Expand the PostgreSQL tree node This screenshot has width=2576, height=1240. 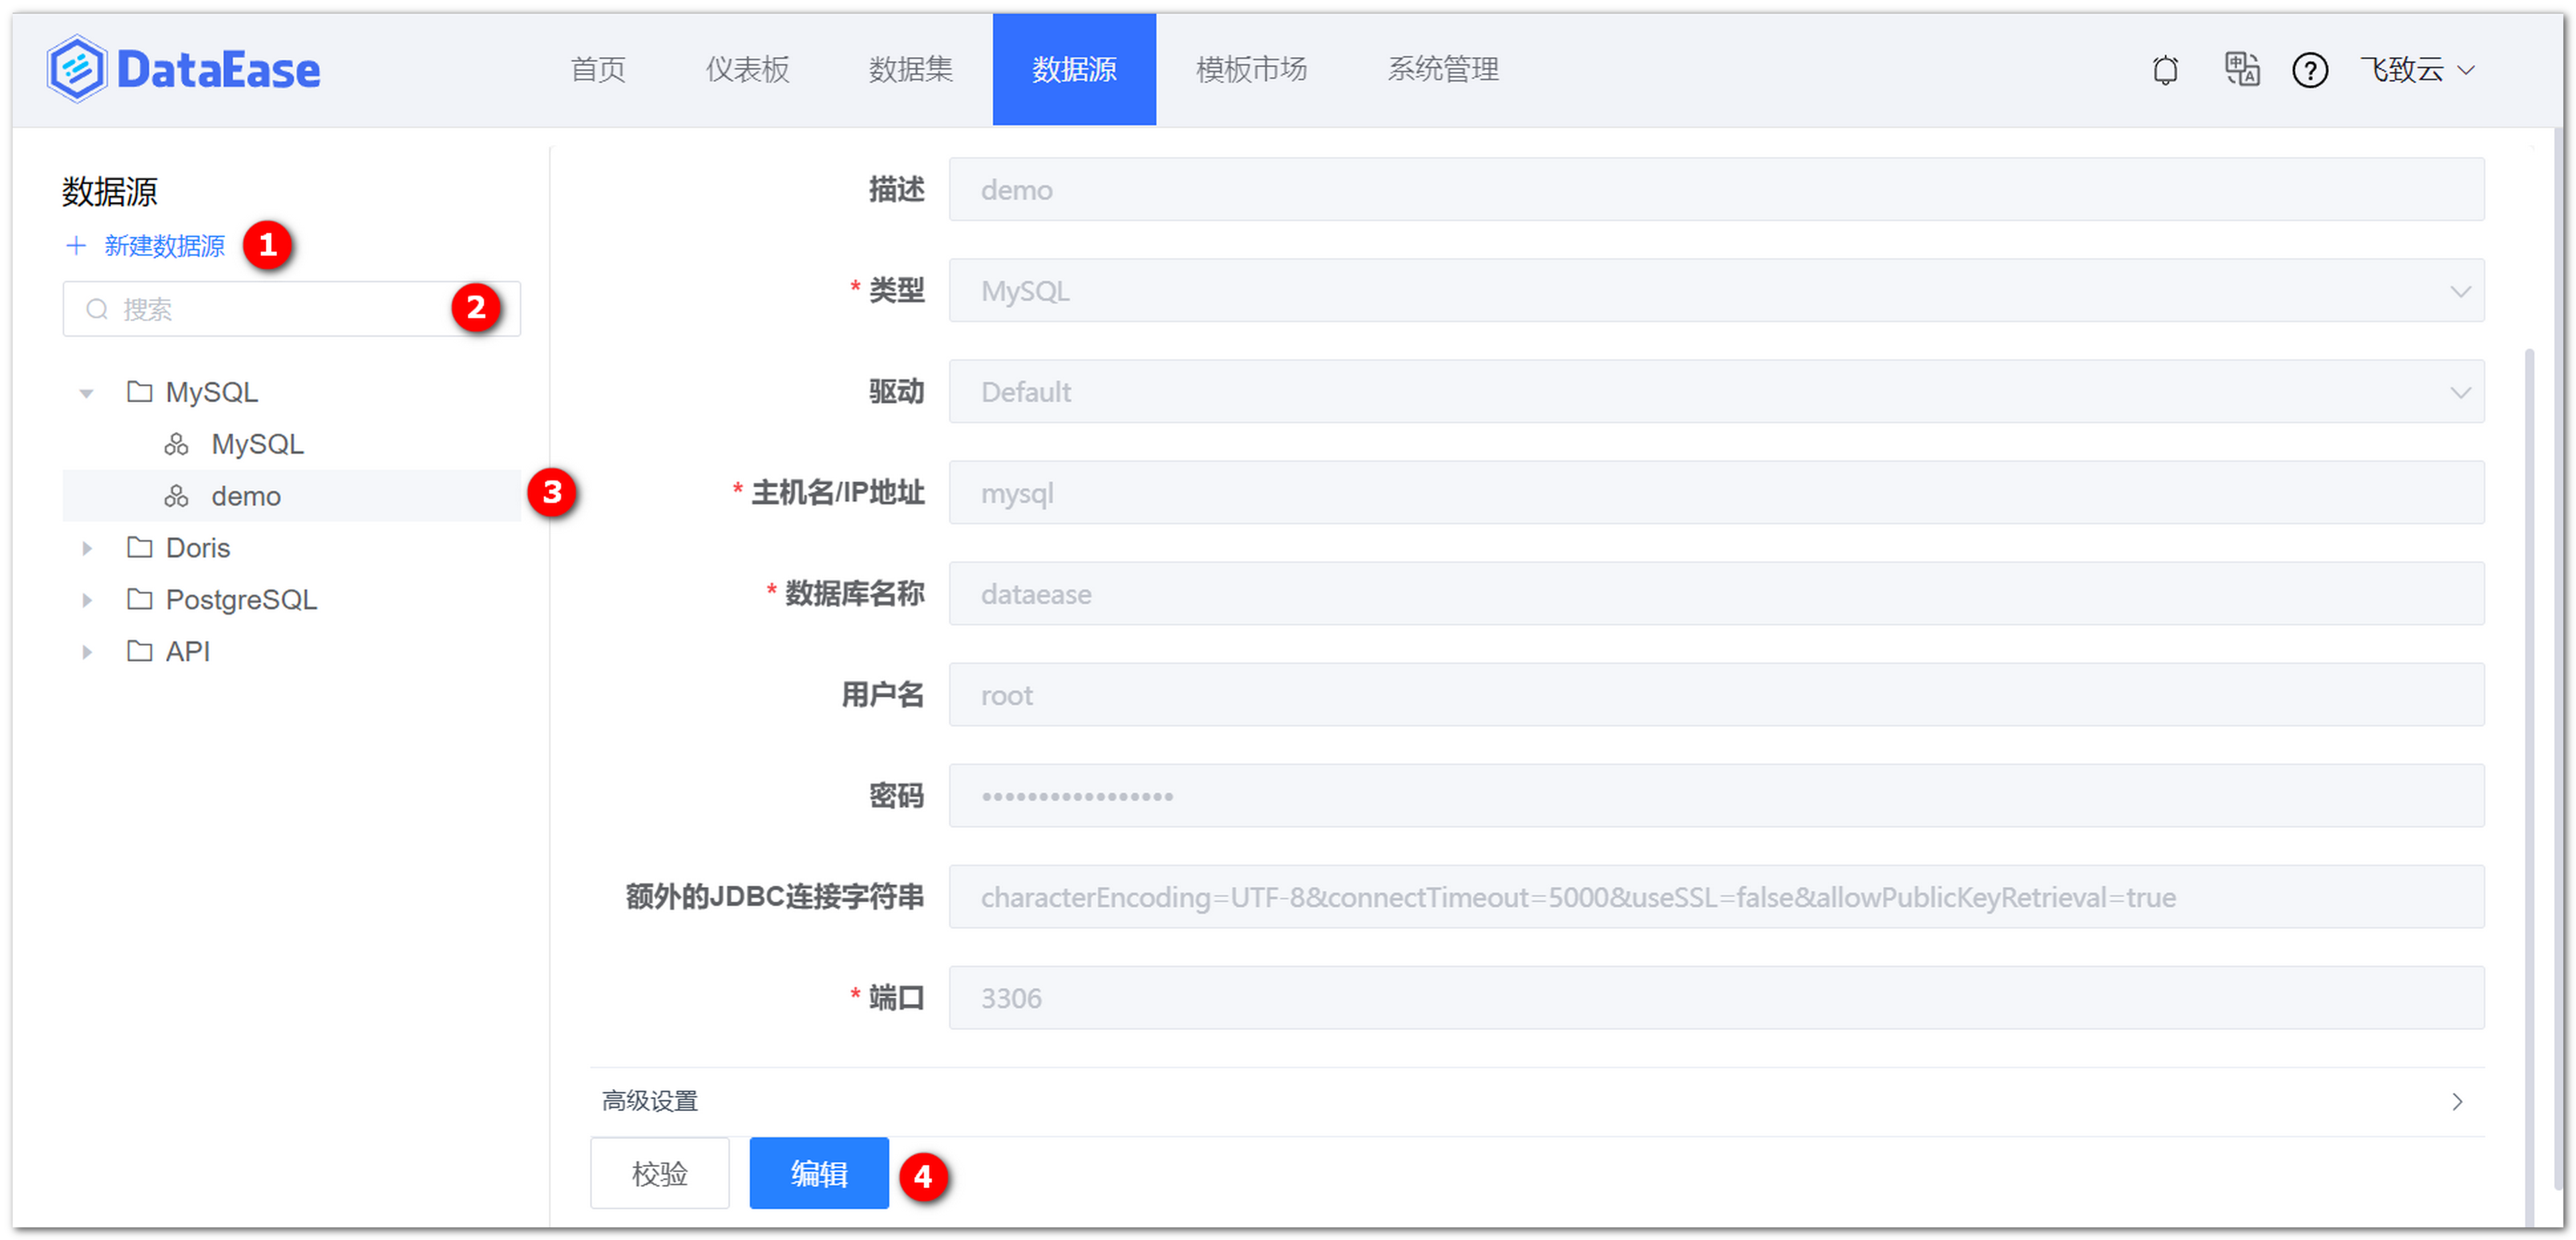(87, 599)
